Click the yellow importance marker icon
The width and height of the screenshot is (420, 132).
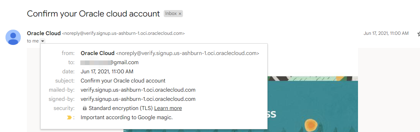coord(69,117)
